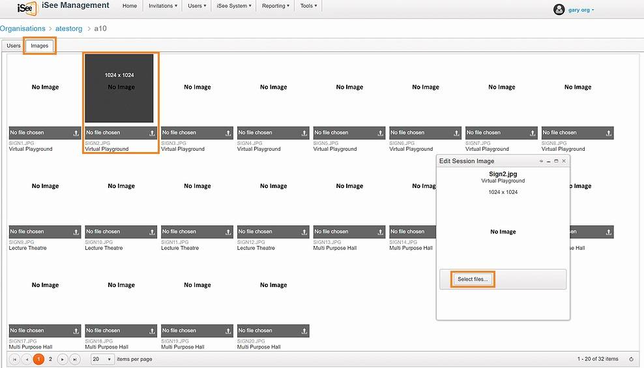Click the upload icon for SIGN18.JPG

coord(152,331)
